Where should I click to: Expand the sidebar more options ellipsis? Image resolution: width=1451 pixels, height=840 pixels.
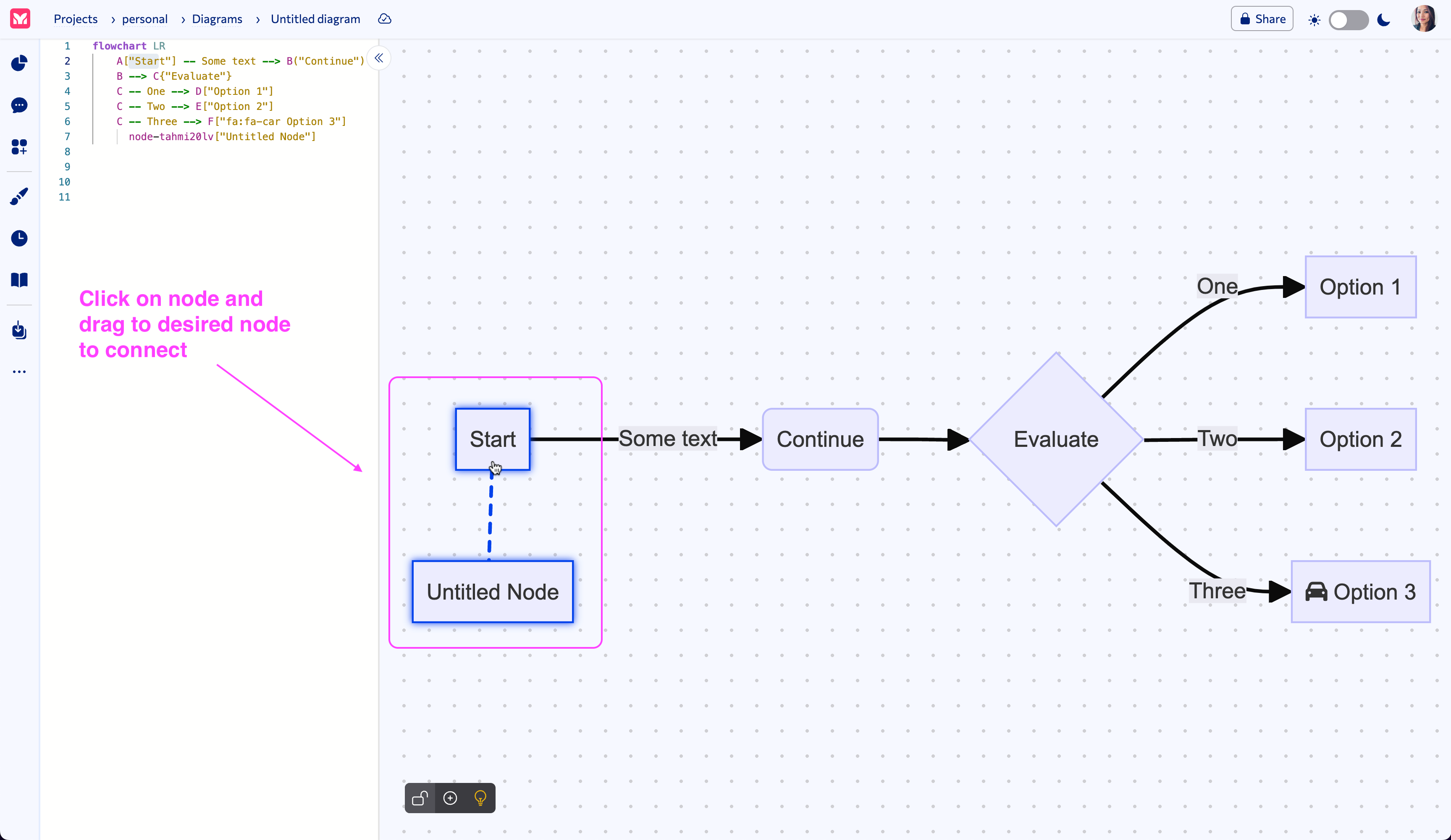(x=19, y=371)
